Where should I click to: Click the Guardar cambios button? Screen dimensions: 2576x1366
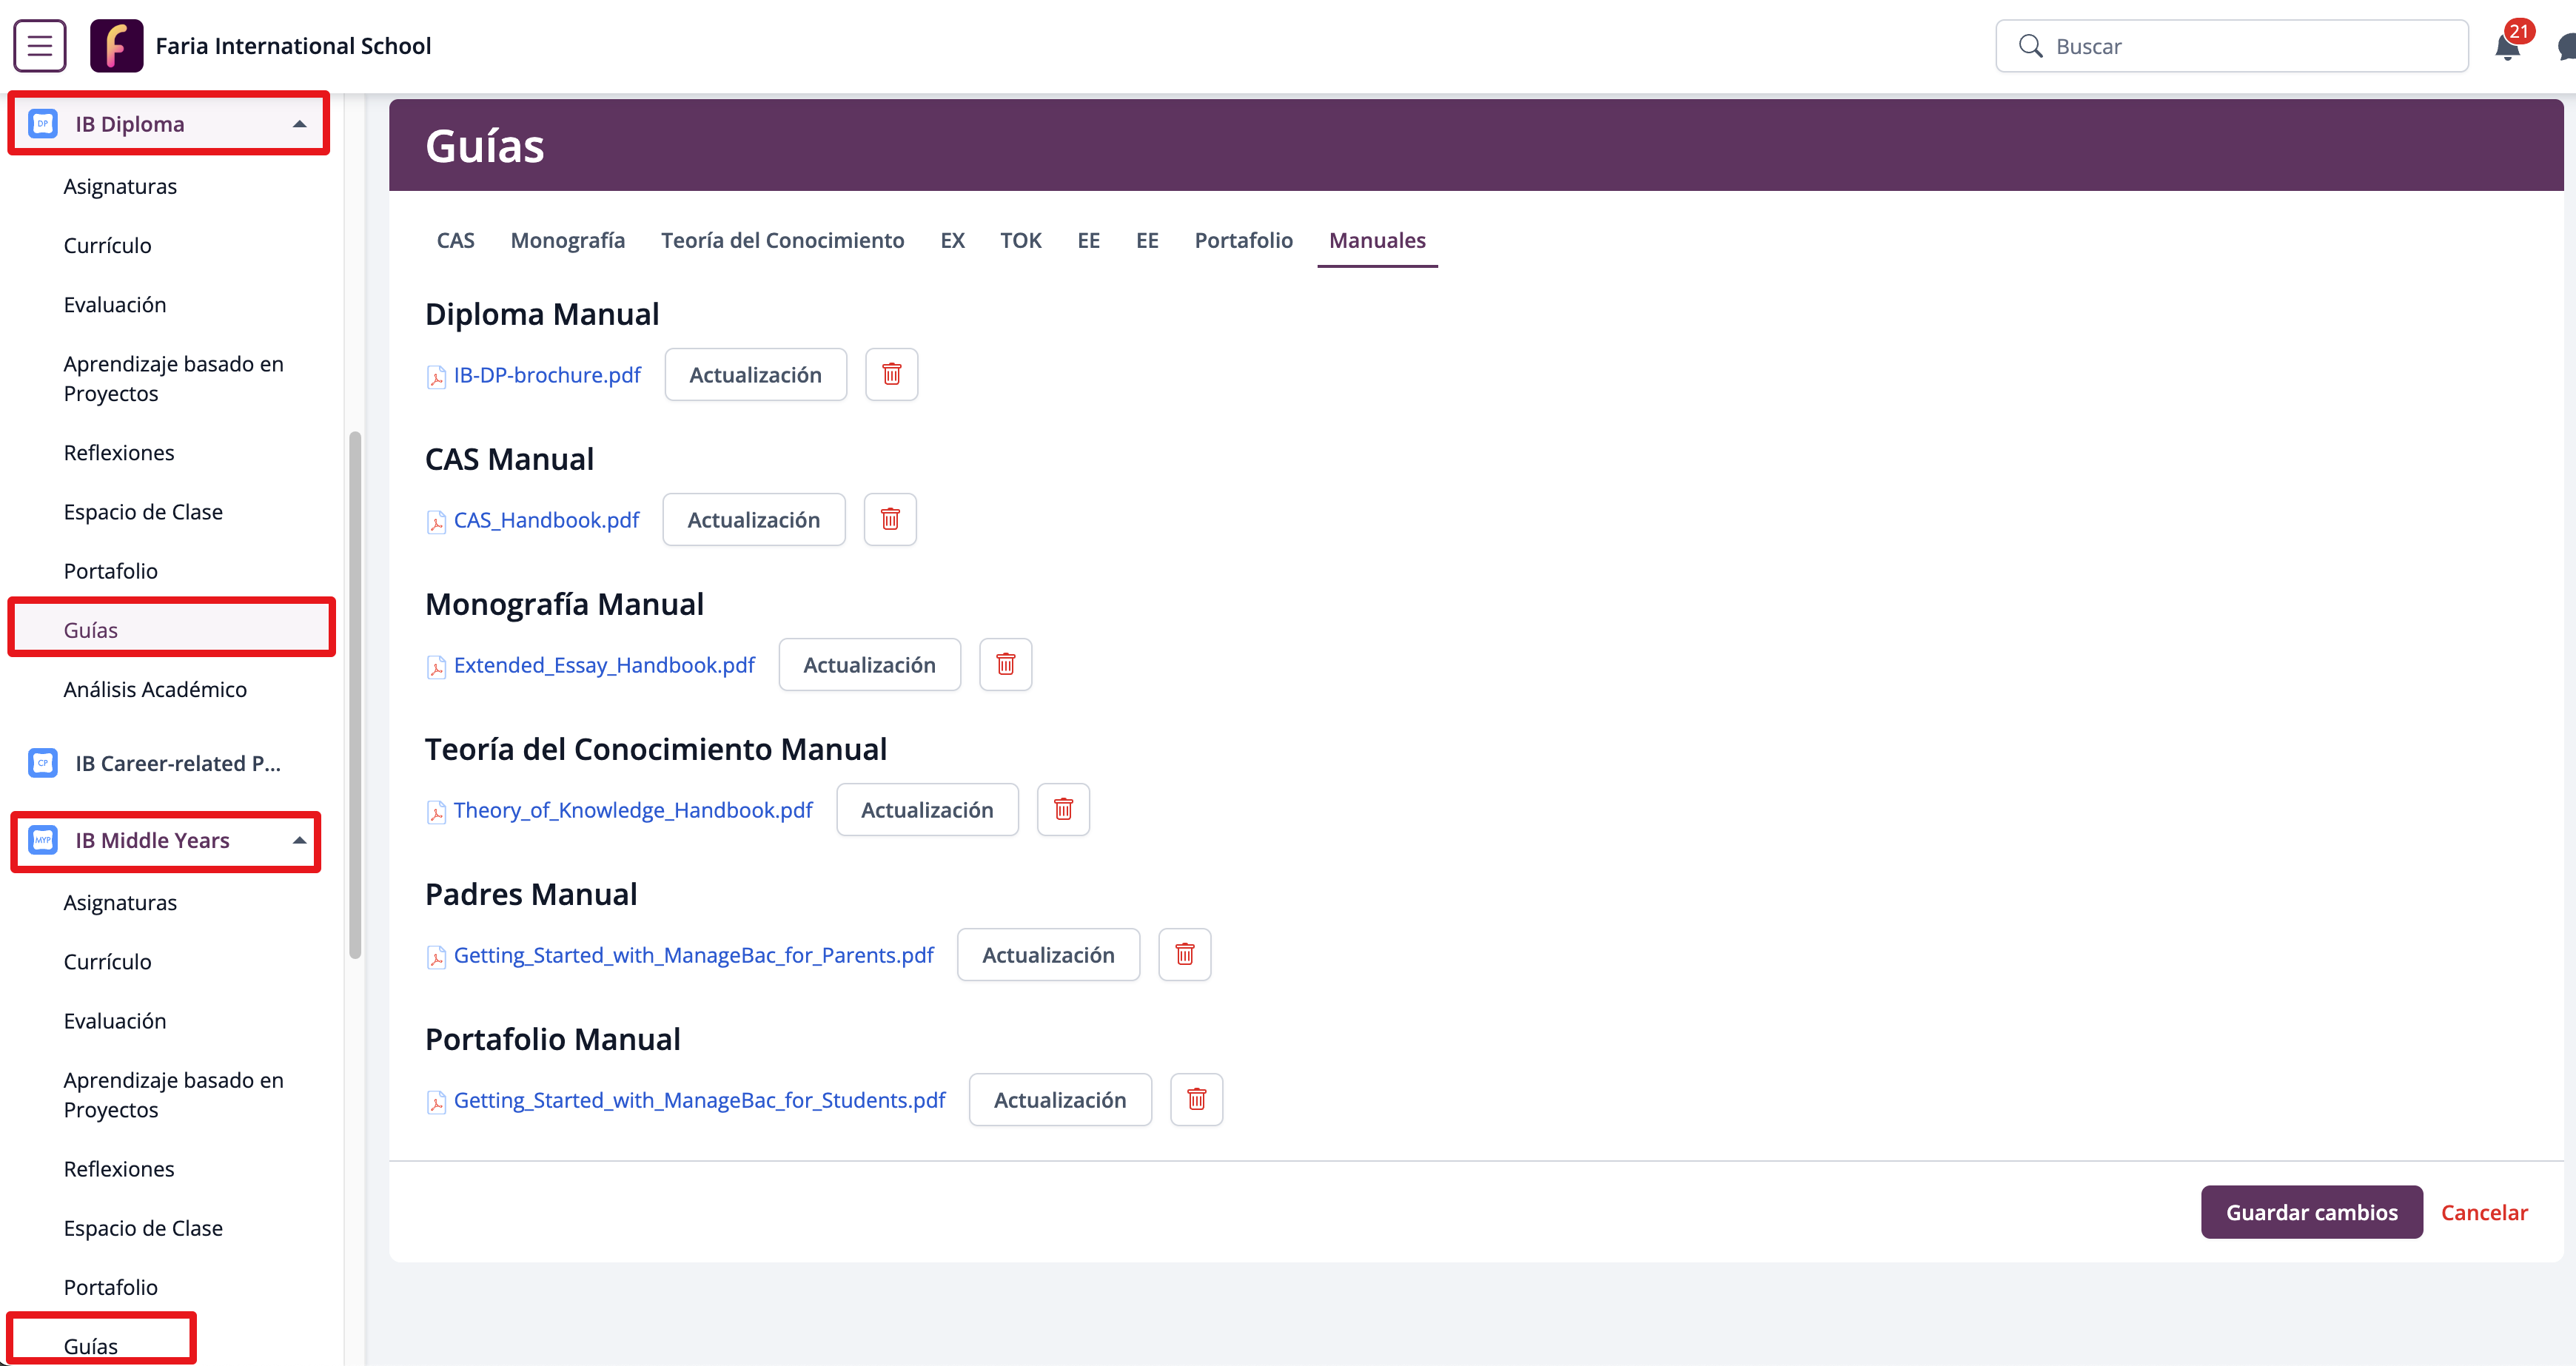coord(2311,1212)
